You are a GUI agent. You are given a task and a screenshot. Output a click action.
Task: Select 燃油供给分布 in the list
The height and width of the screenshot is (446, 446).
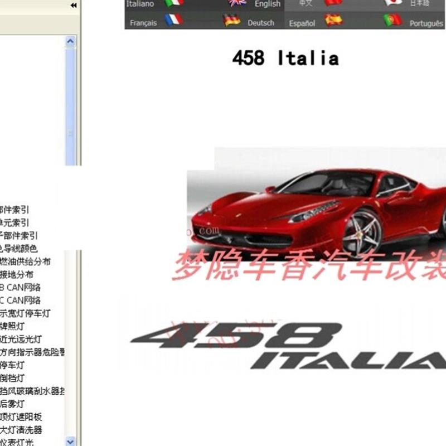coord(25,261)
